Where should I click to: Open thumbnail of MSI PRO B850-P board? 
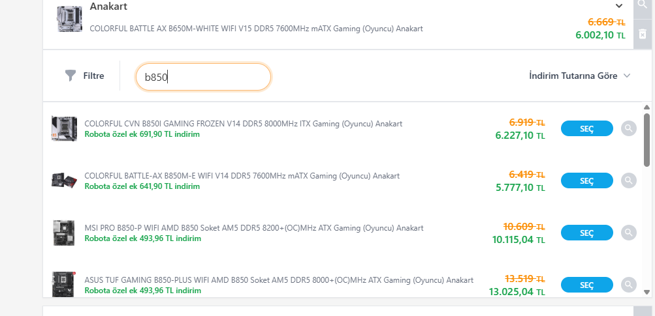[64, 233]
